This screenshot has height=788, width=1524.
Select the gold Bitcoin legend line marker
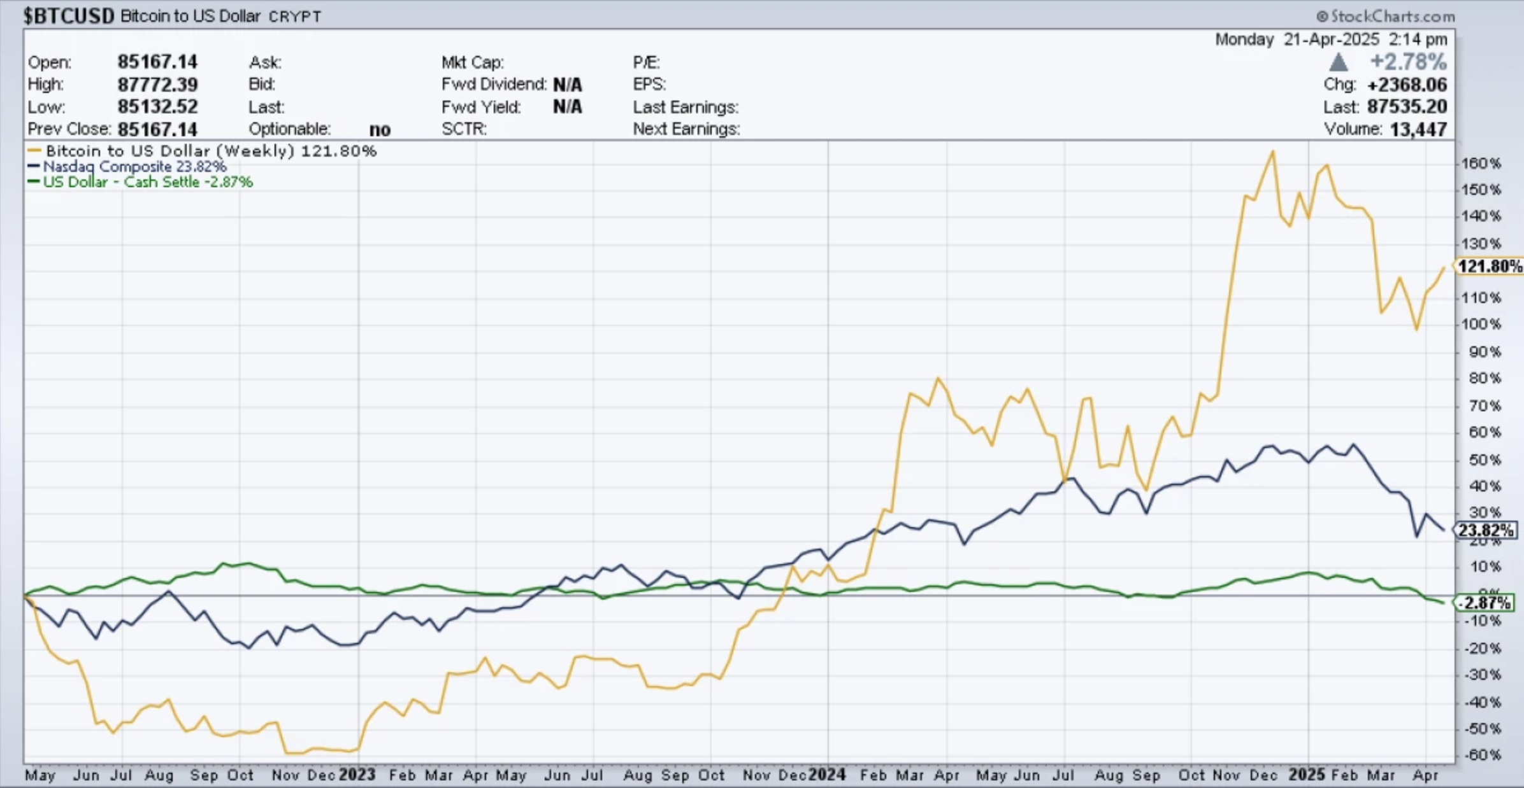pos(34,151)
